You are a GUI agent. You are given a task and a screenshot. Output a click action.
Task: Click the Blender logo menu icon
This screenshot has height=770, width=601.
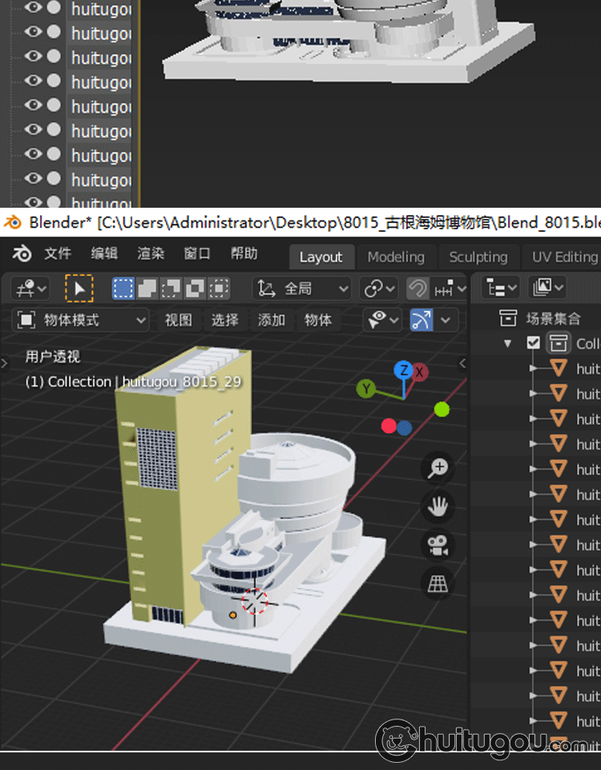(x=22, y=254)
